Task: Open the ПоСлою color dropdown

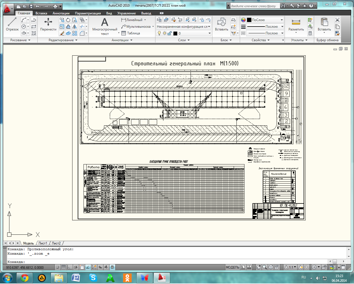Action: coord(265,20)
